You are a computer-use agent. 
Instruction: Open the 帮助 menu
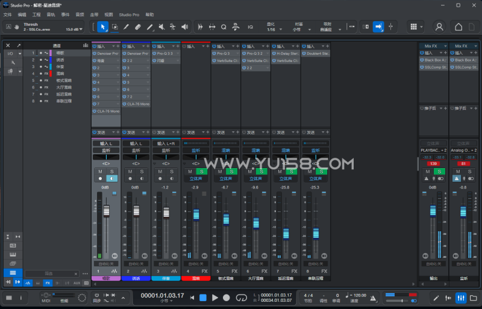point(149,14)
